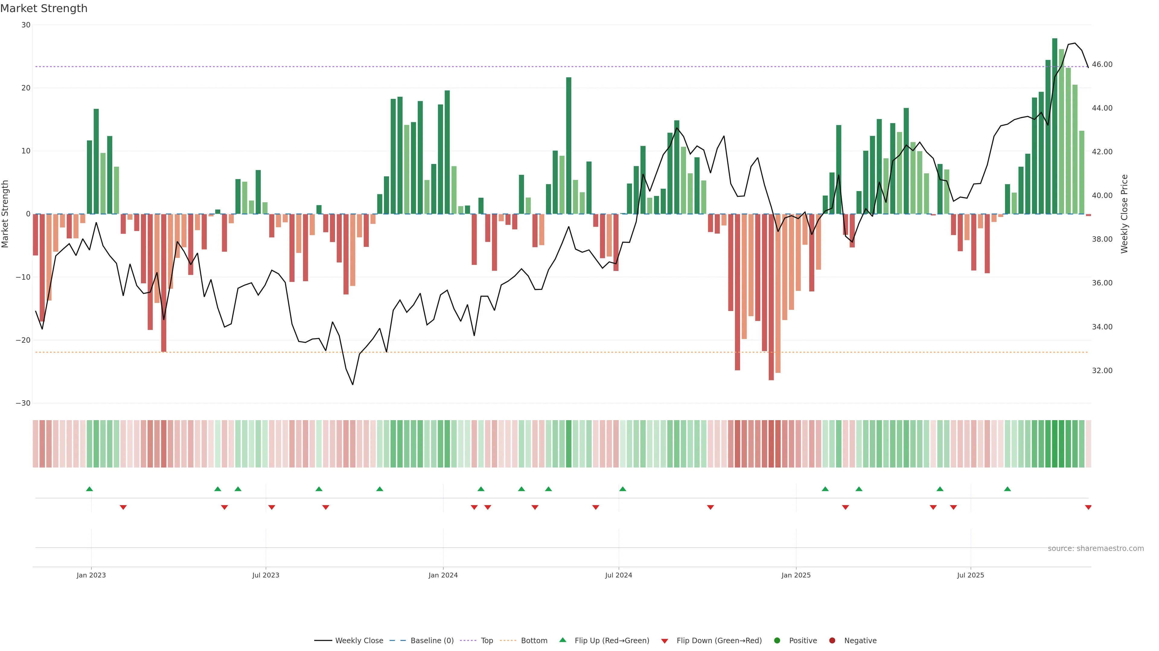Click the Negative red circle legend icon
This screenshot has height=651, width=1159.
click(x=832, y=641)
